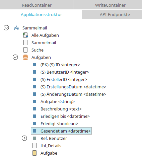Collapse the Sammelmail root node
142x160 pixels.
[6, 28]
